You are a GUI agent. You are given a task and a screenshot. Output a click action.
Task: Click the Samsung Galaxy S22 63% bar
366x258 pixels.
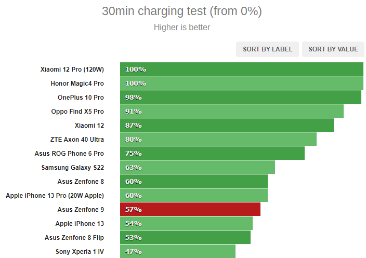[198, 167]
